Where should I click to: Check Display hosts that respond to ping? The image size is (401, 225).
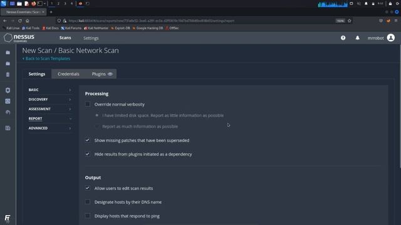click(x=88, y=216)
